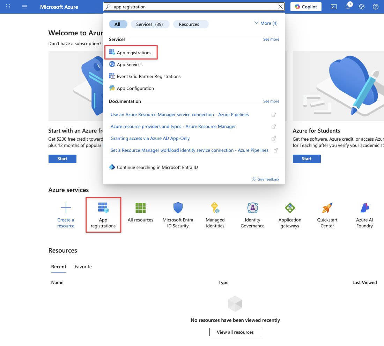Filter results by Services (39)
The width and height of the screenshot is (384, 346).
150,24
